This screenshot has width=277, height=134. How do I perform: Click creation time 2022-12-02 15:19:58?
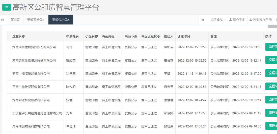192,87
